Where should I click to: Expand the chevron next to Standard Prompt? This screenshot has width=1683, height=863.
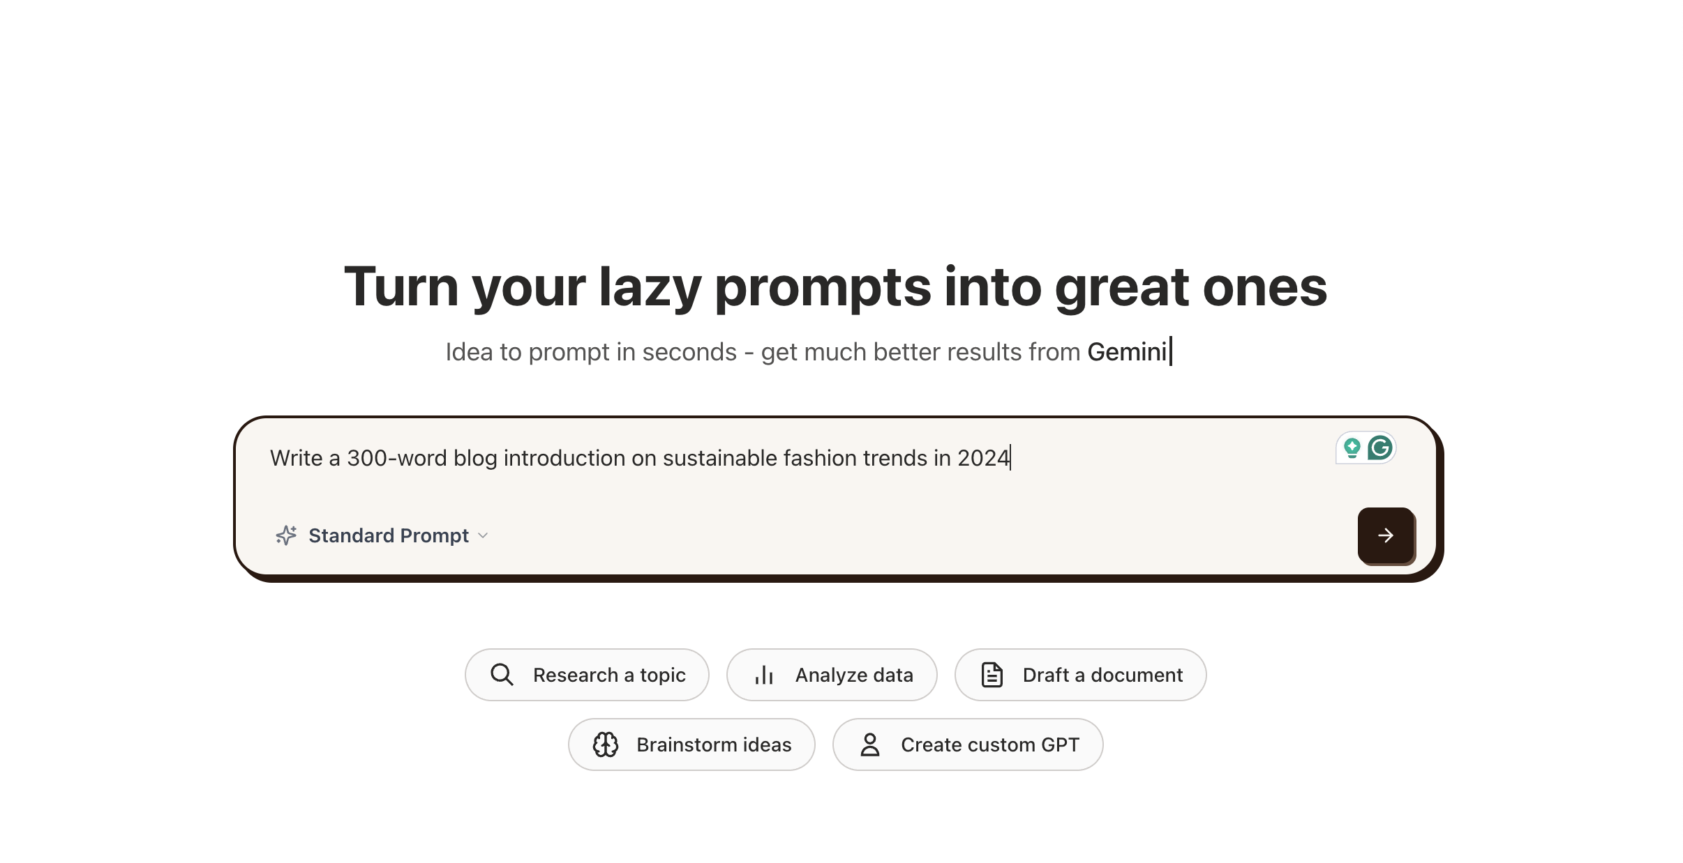pos(483,535)
